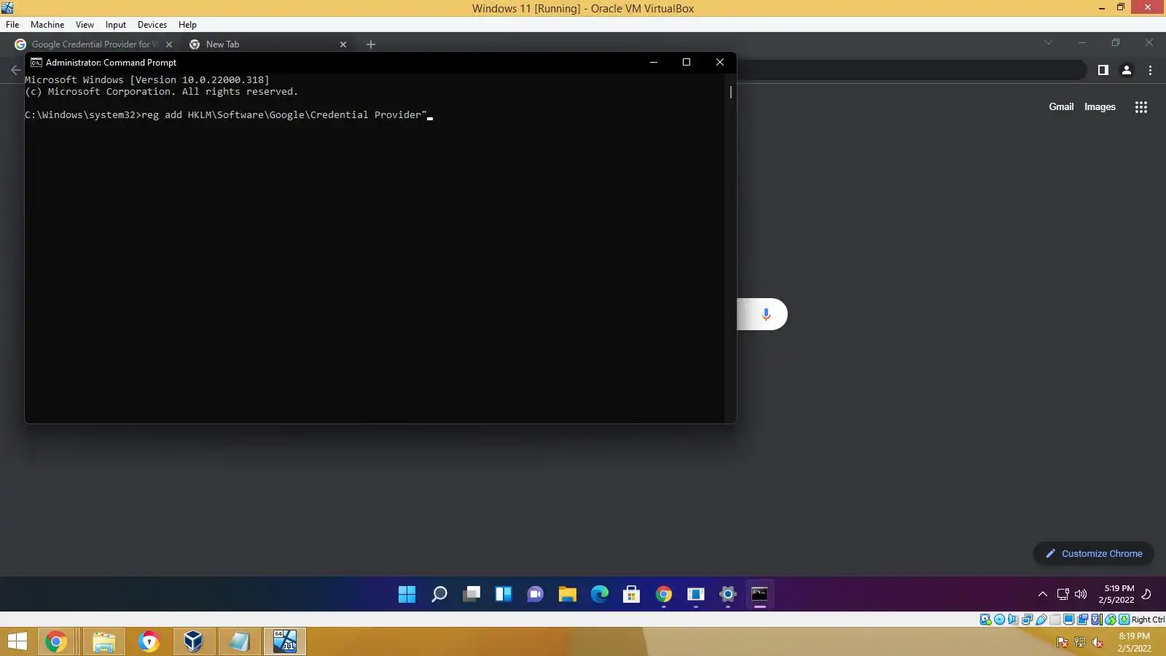Toggle Chrome's side panel button

pos(1103,70)
